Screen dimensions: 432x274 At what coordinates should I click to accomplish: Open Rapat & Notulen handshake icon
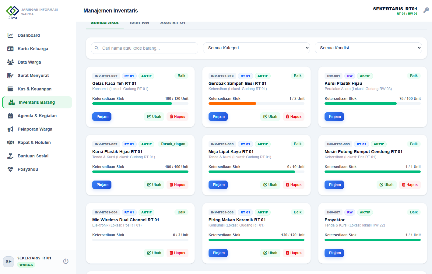tap(10, 142)
